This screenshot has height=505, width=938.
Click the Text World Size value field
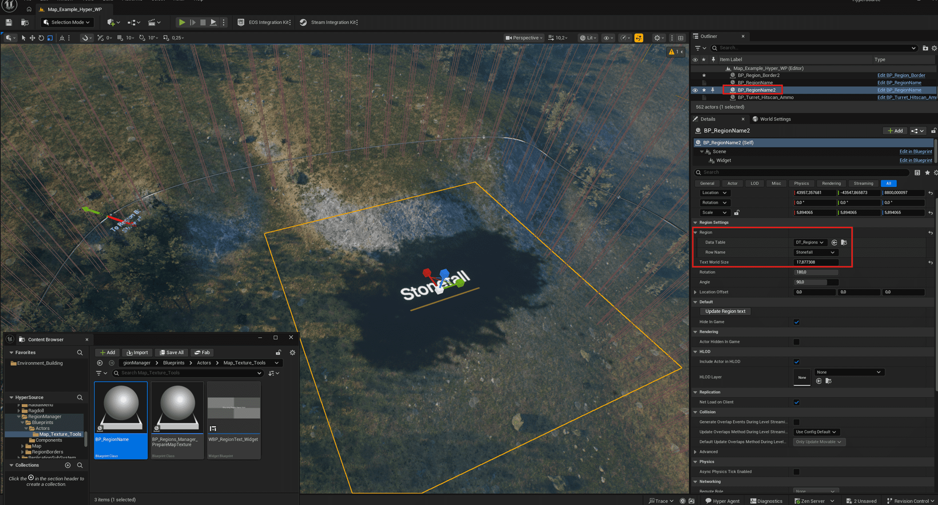[x=815, y=262]
